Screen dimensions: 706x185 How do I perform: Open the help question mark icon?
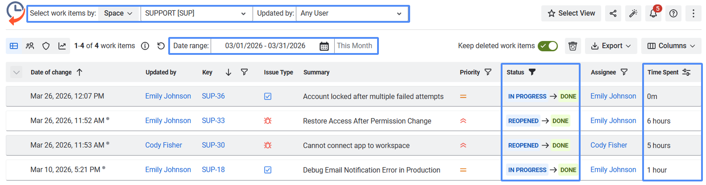(673, 13)
